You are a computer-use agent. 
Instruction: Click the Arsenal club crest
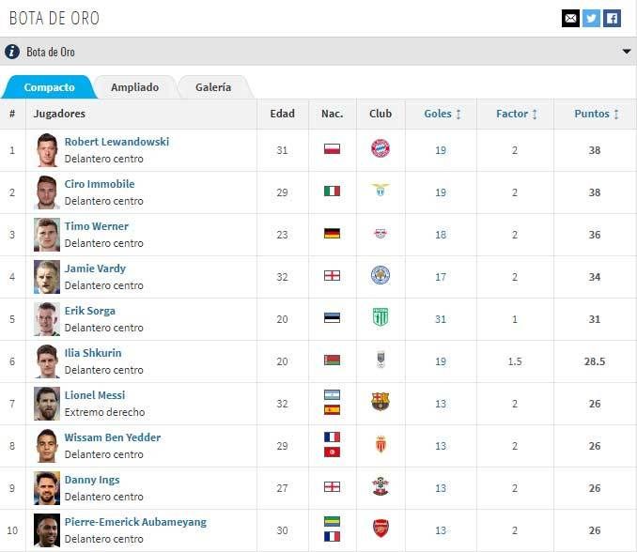(x=380, y=529)
